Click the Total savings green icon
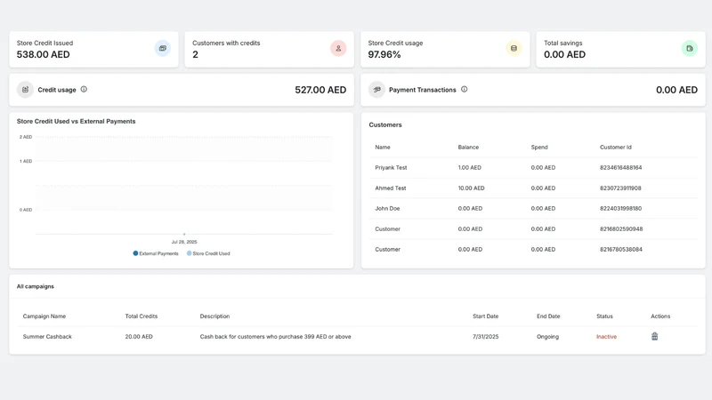 point(689,48)
